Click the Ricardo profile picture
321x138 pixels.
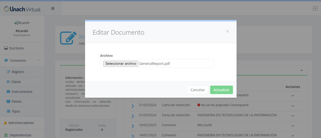pos(22,23)
